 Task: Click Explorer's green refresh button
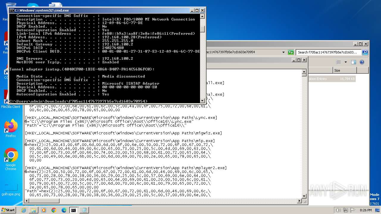point(291,52)
